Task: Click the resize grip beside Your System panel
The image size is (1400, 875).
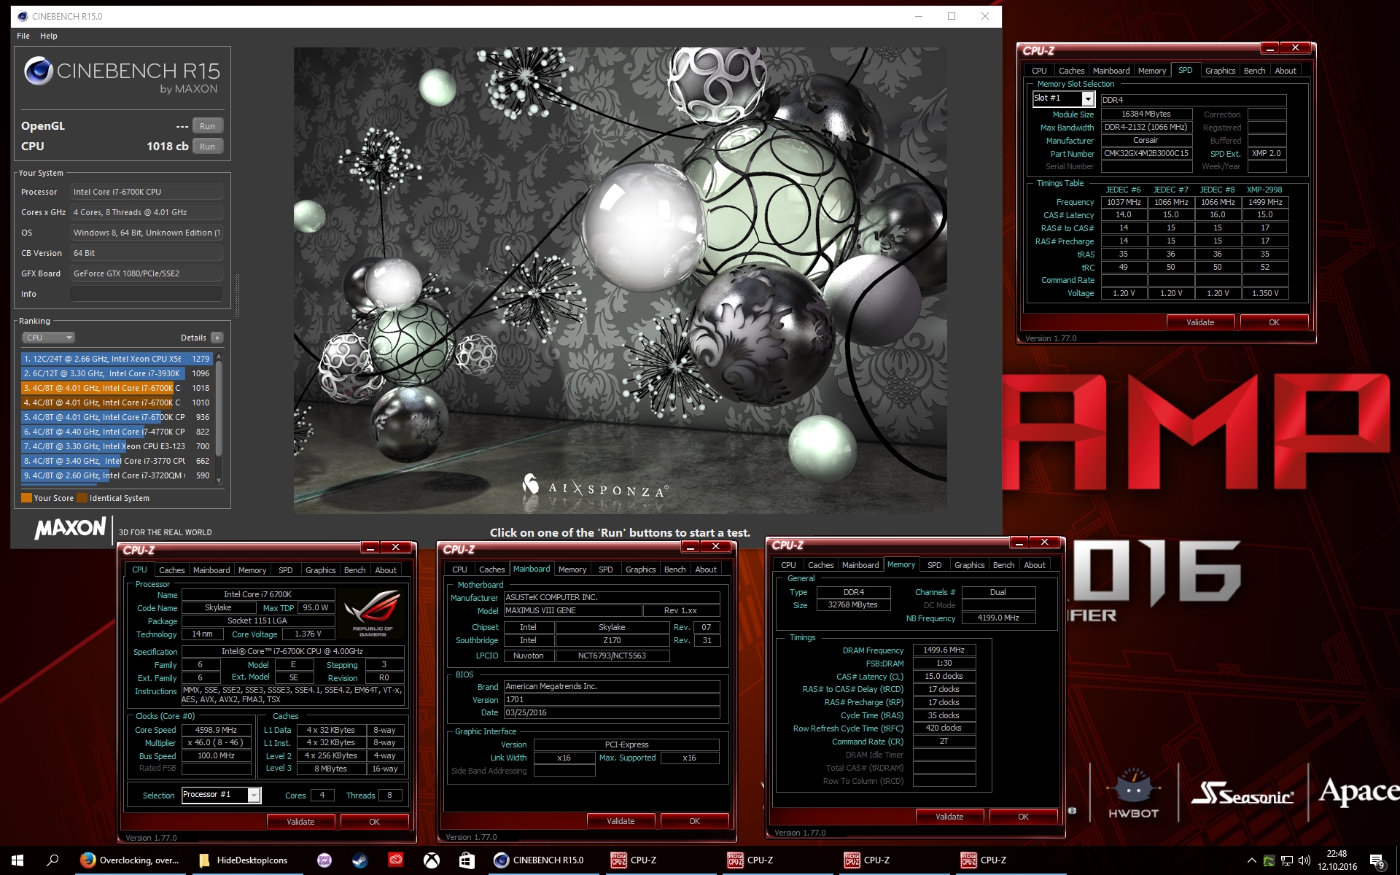Action: click(236, 295)
